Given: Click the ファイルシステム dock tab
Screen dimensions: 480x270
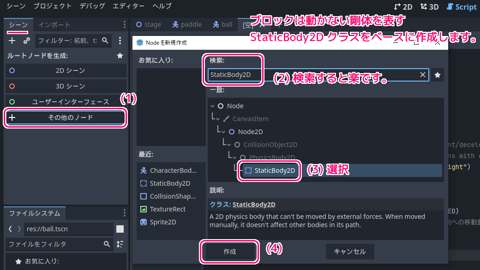Looking at the screenshot, I should [35, 213].
